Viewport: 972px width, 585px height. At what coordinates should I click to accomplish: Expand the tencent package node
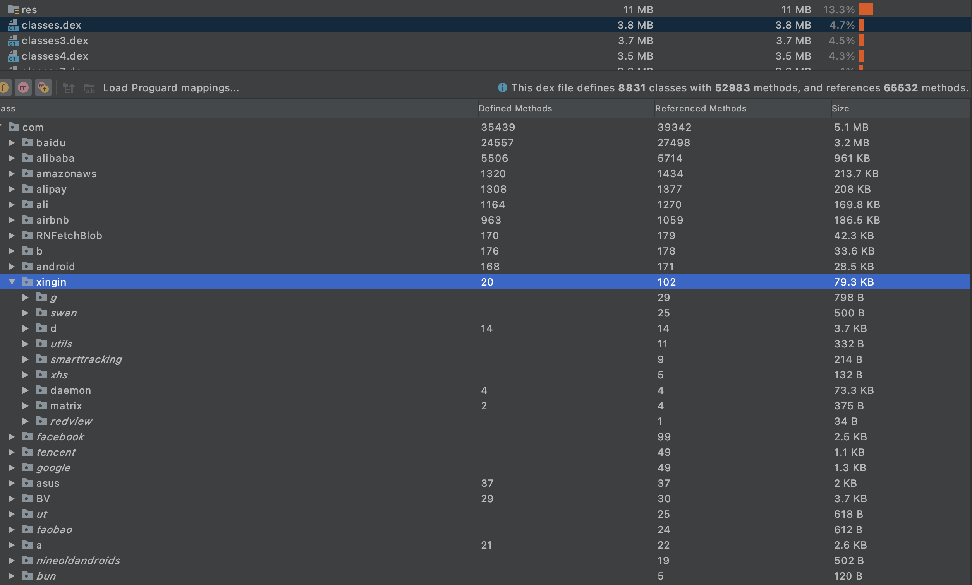tap(11, 452)
